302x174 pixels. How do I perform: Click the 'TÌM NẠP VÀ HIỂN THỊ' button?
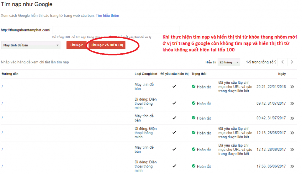click(107, 45)
